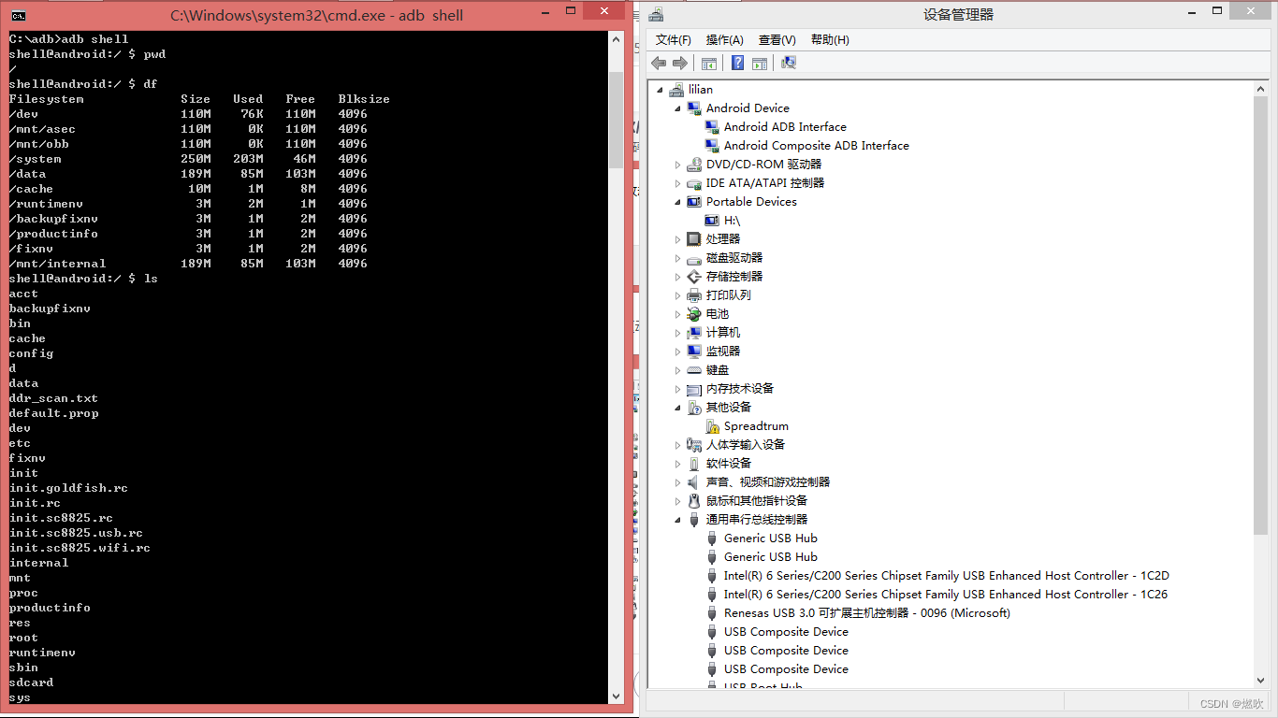Click the cmd.exe window title icon

pos(19,15)
